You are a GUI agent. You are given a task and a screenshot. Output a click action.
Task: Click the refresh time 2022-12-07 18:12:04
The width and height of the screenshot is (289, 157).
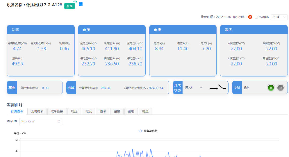coord(230,17)
